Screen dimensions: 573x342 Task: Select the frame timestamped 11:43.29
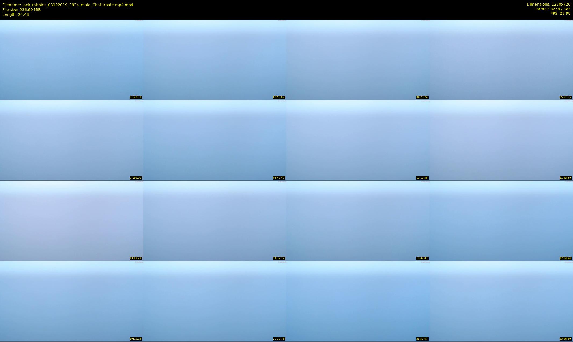501,140
